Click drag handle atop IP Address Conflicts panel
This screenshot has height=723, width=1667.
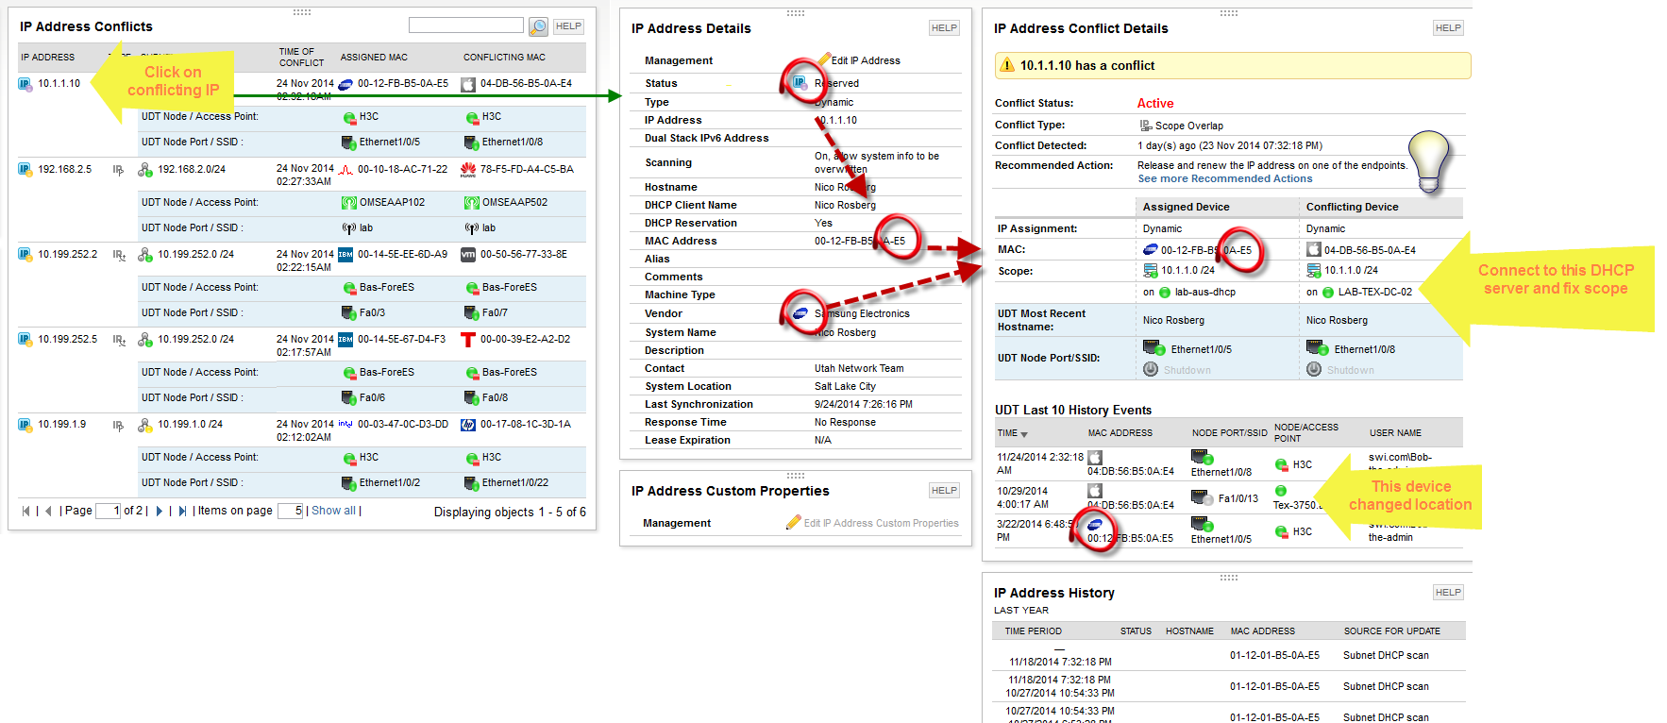pyautogui.click(x=302, y=12)
